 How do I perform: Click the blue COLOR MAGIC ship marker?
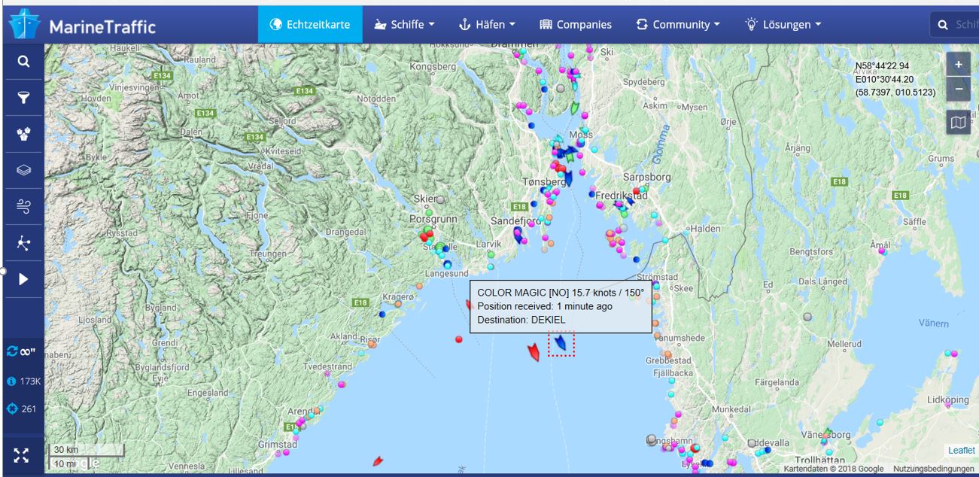click(x=561, y=343)
